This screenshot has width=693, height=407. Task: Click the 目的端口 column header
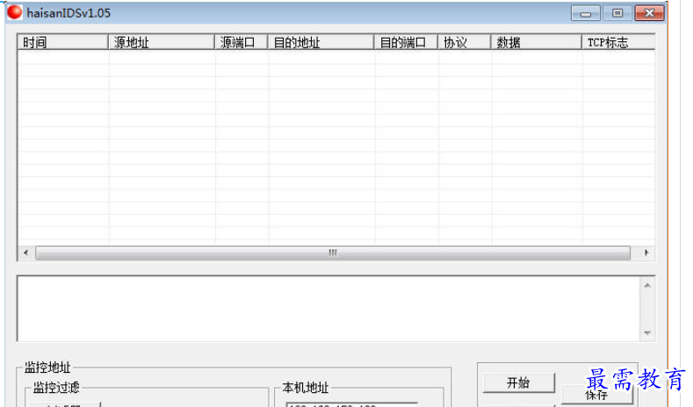point(406,42)
